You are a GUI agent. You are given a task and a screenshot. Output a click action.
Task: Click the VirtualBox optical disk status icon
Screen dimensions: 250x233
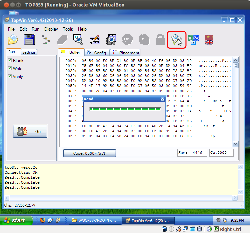coord(171,229)
